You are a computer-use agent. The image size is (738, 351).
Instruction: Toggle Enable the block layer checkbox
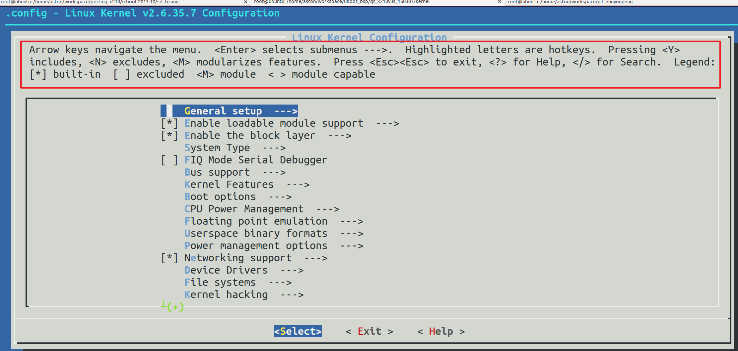pyautogui.click(x=169, y=135)
